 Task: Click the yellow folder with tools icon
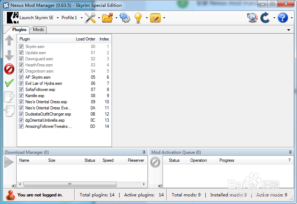(x=155, y=18)
